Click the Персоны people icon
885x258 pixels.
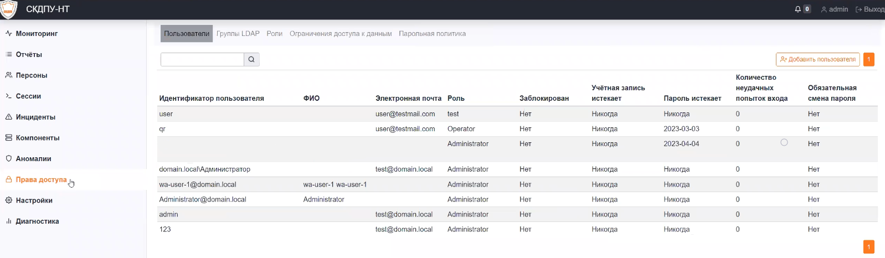click(x=9, y=75)
